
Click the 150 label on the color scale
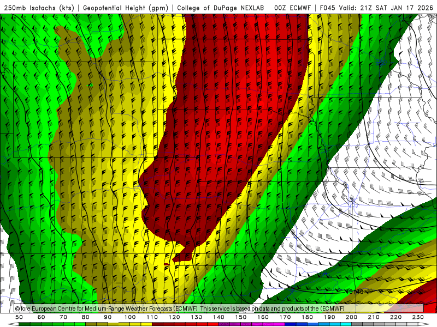tap(241, 317)
